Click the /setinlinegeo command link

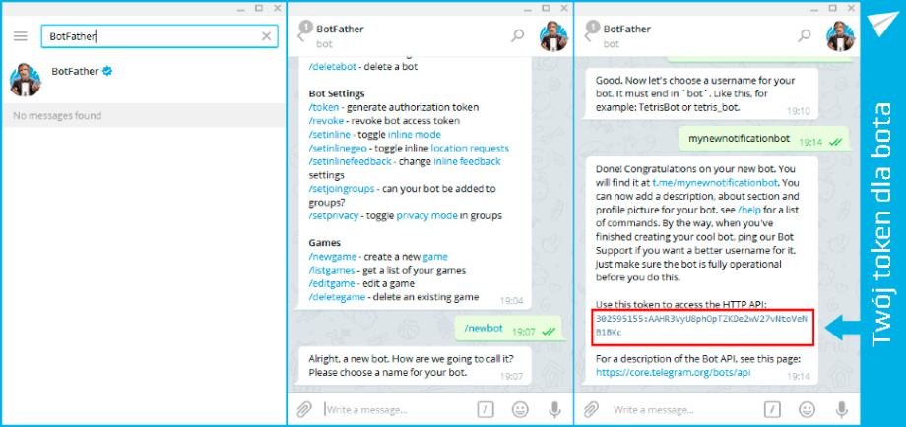(x=337, y=148)
